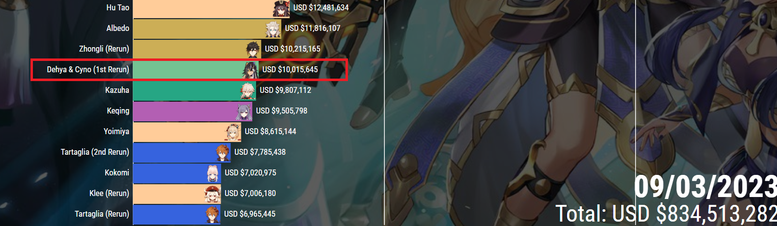Click the USD $10,015,645 value label
Viewport: 777px width, 226px height.
pyautogui.click(x=290, y=70)
